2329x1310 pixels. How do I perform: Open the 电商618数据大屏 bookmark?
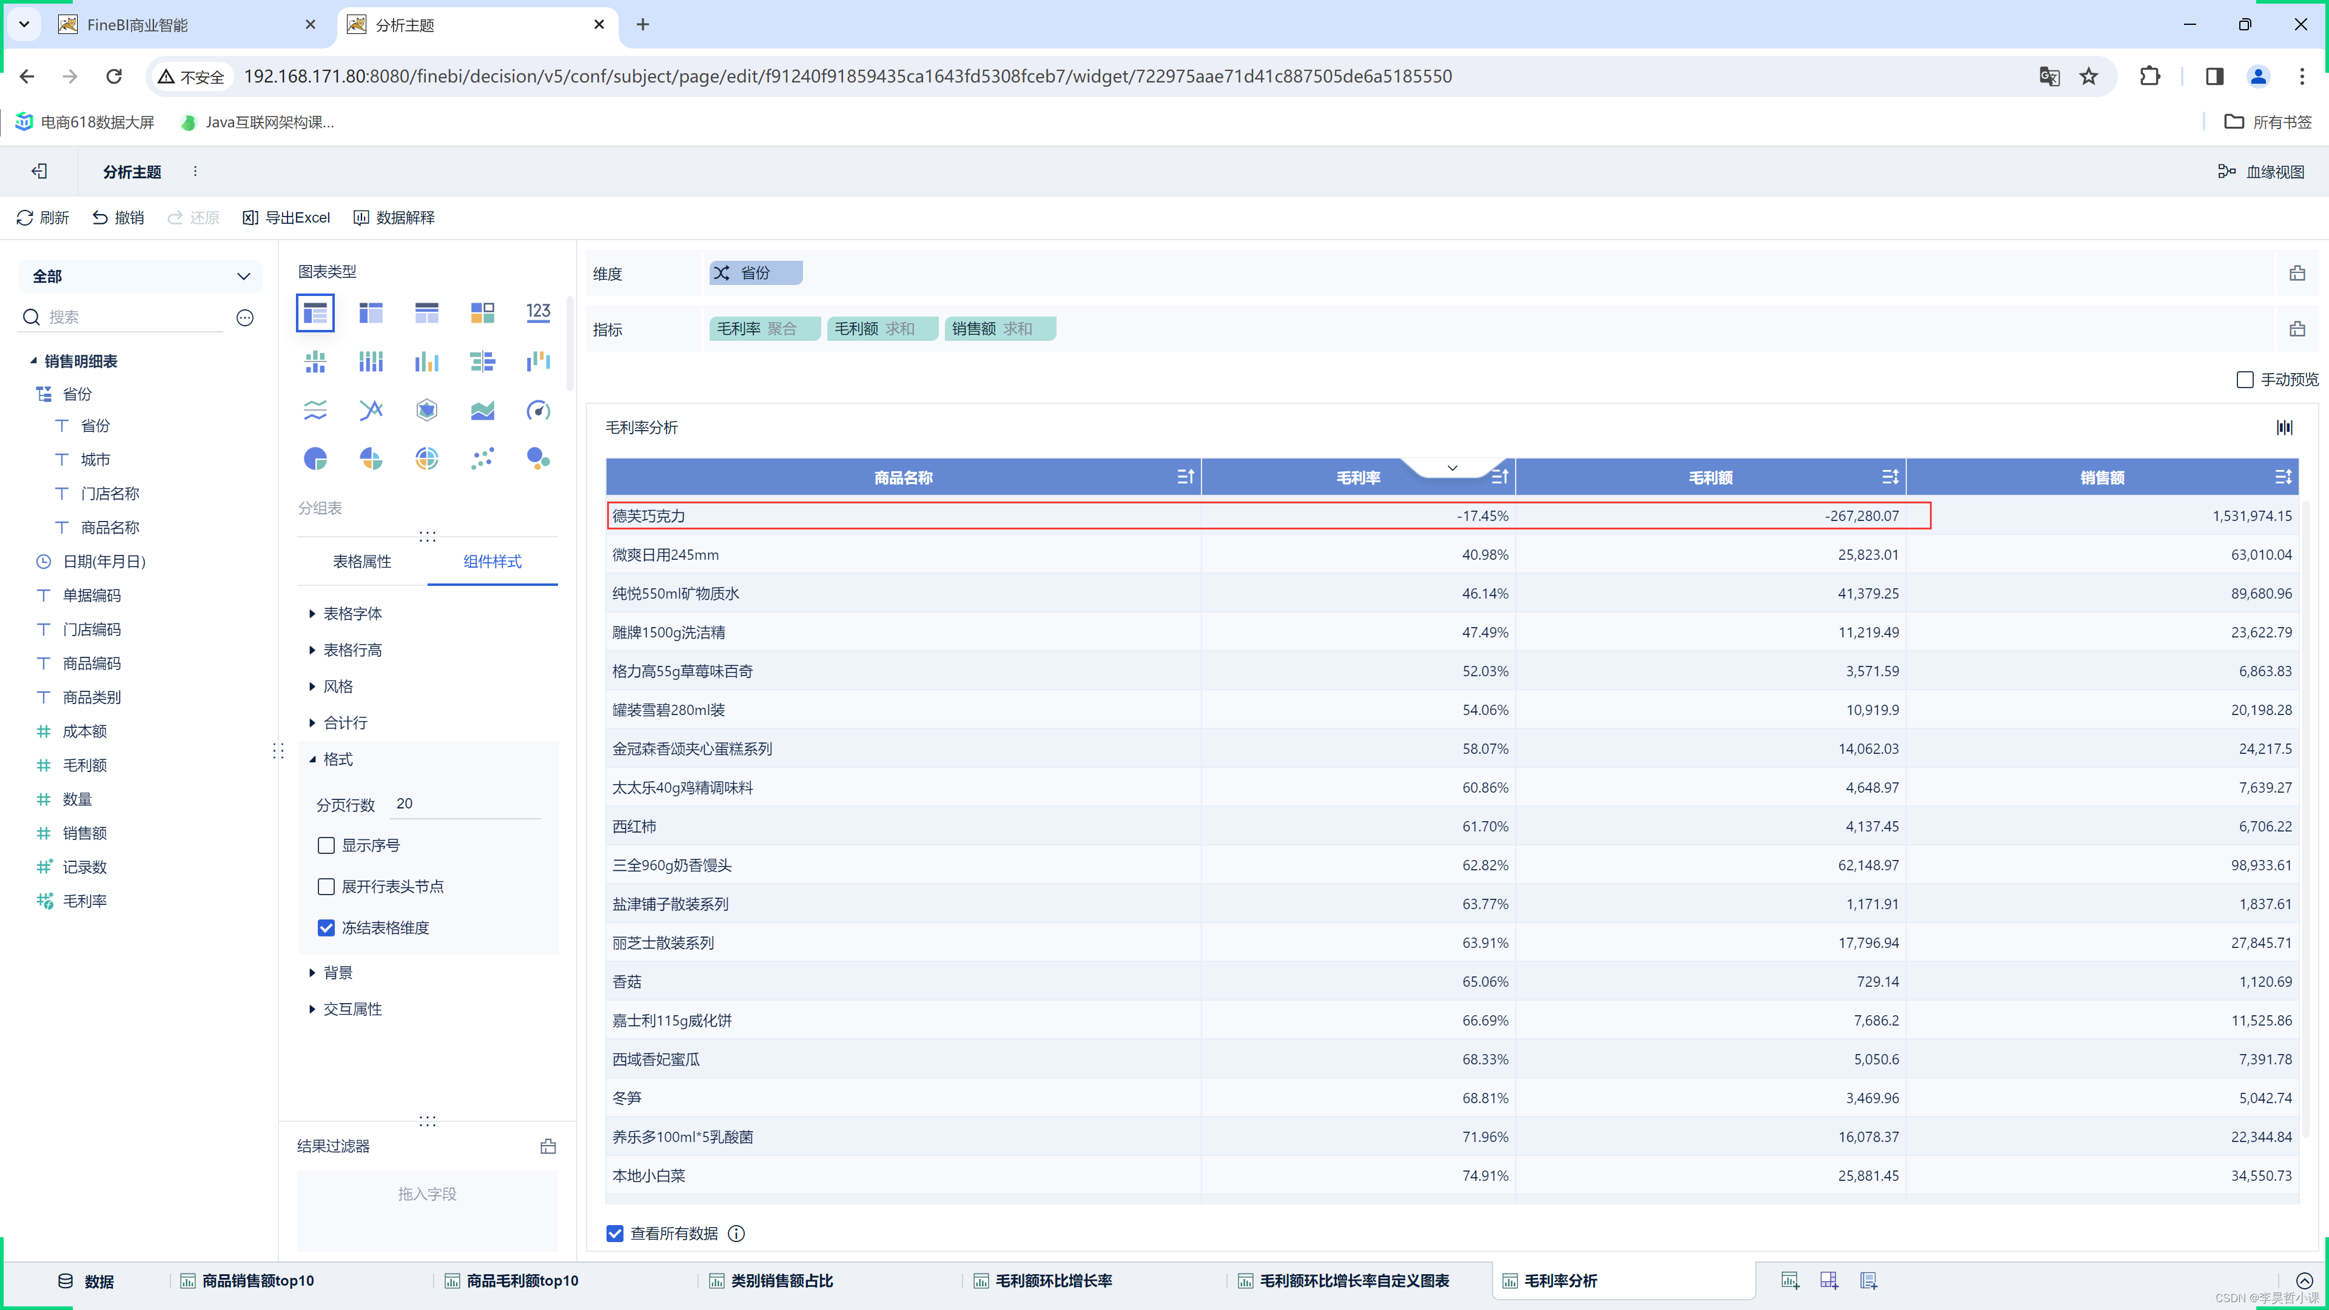pyautogui.click(x=85, y=122)
